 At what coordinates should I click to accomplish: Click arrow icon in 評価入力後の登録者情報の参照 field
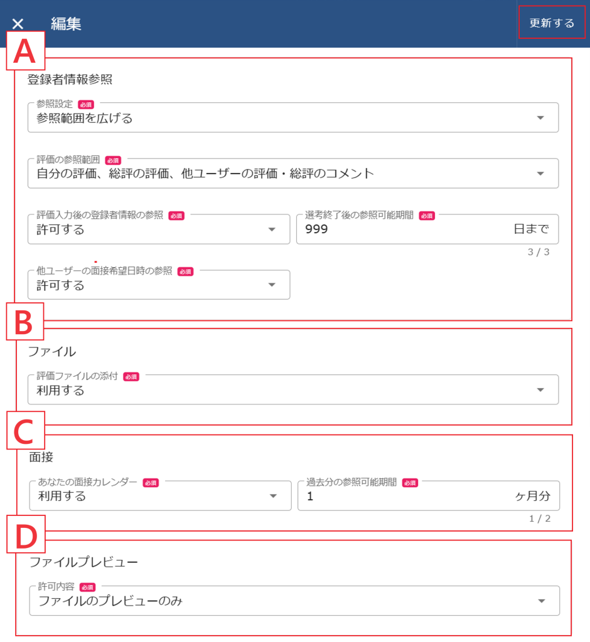pos(272,229)
